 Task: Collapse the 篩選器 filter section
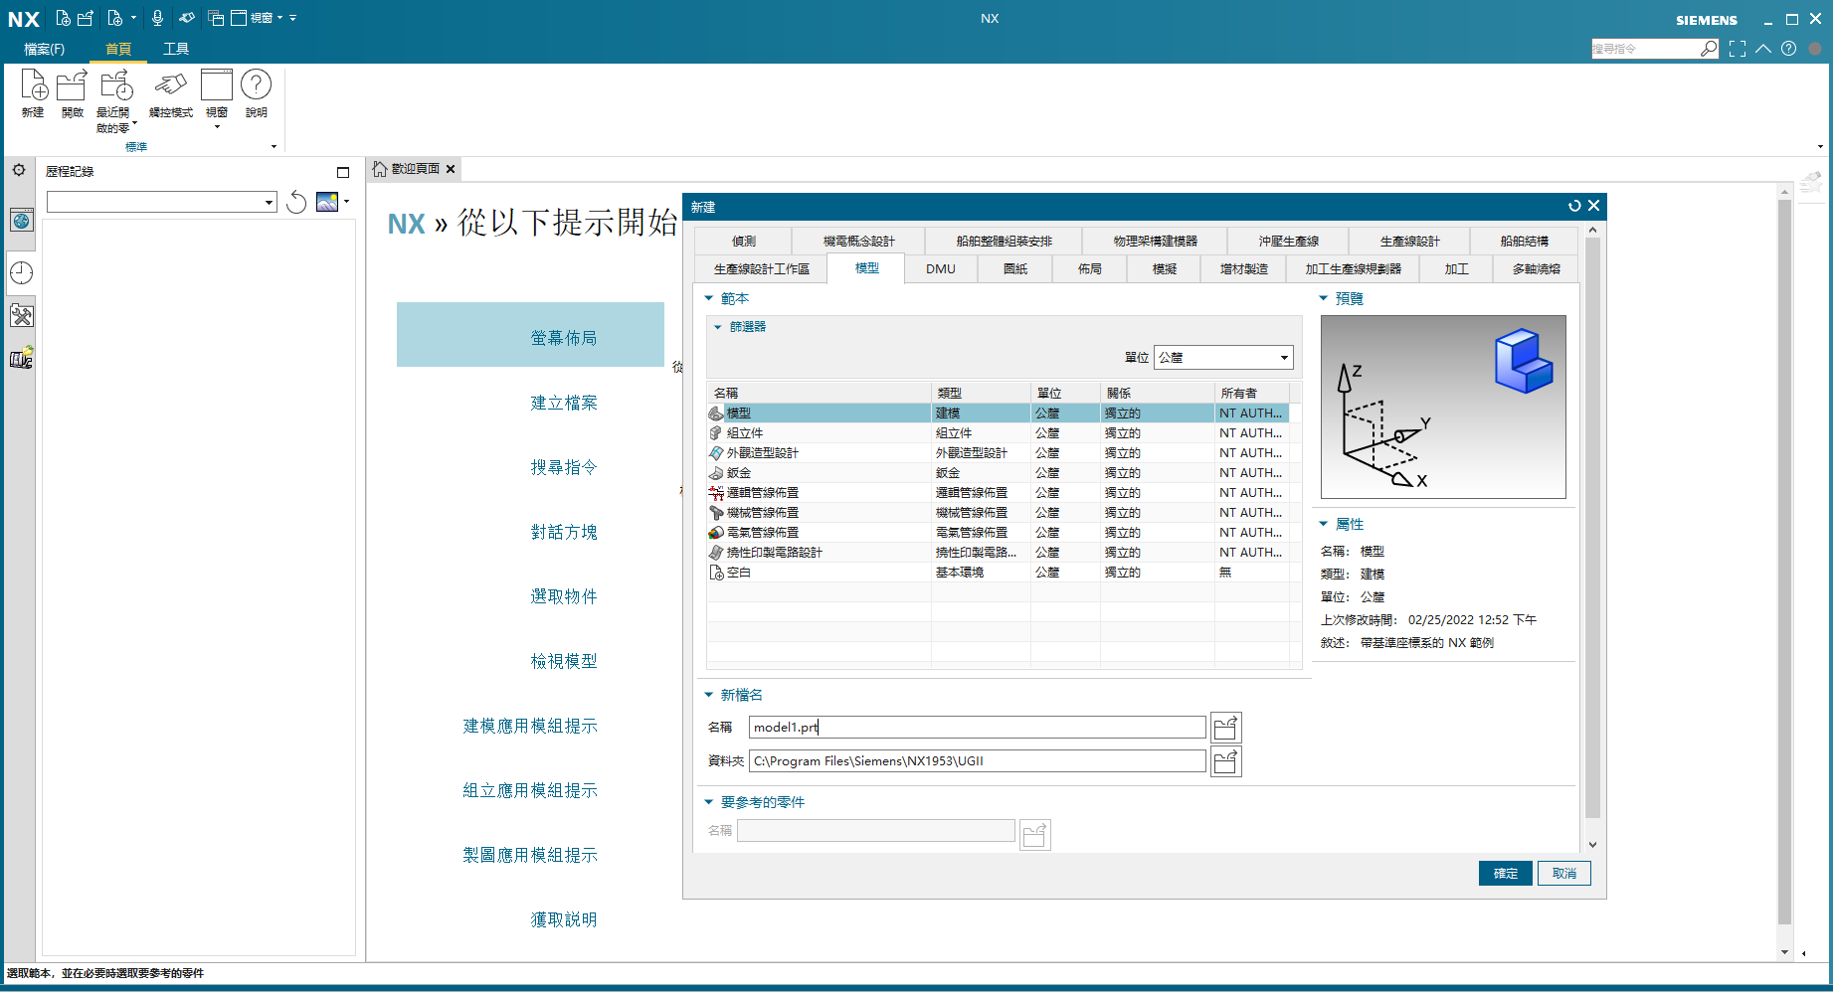click(x=718, y=326)
